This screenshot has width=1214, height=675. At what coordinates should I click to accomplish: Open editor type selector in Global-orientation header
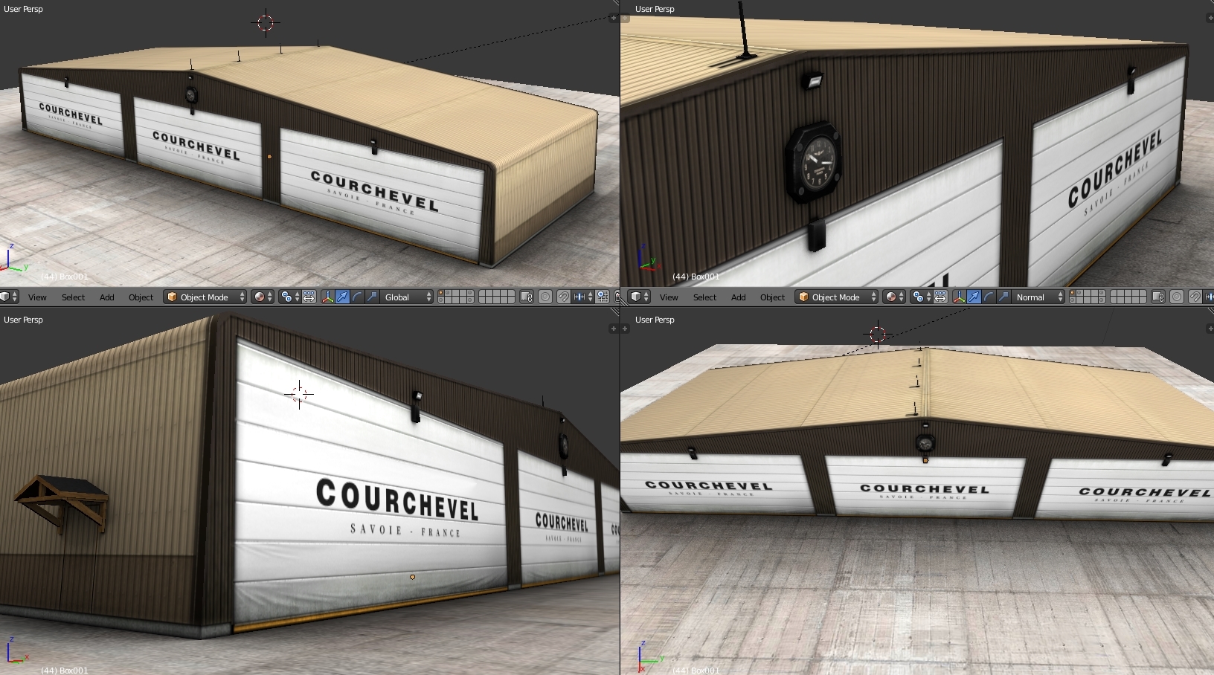[x=9, y=297]
